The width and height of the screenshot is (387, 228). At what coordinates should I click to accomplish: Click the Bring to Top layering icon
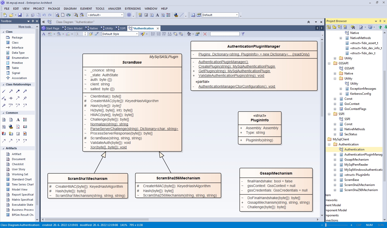[175, 34]
